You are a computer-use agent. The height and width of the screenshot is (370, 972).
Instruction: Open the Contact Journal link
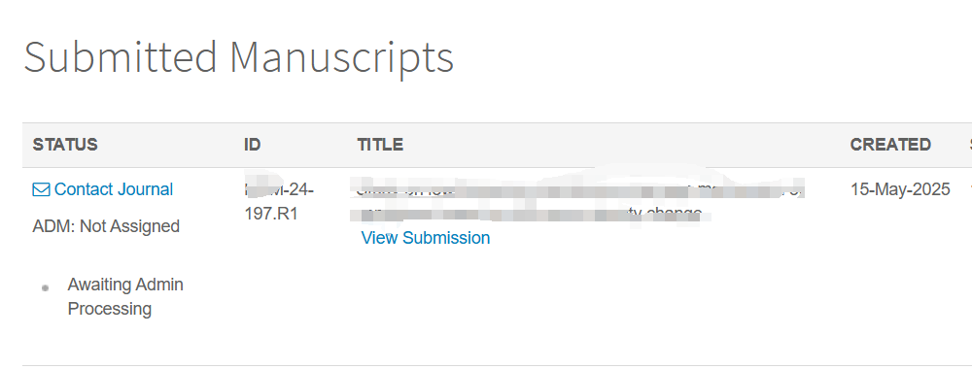114,189
